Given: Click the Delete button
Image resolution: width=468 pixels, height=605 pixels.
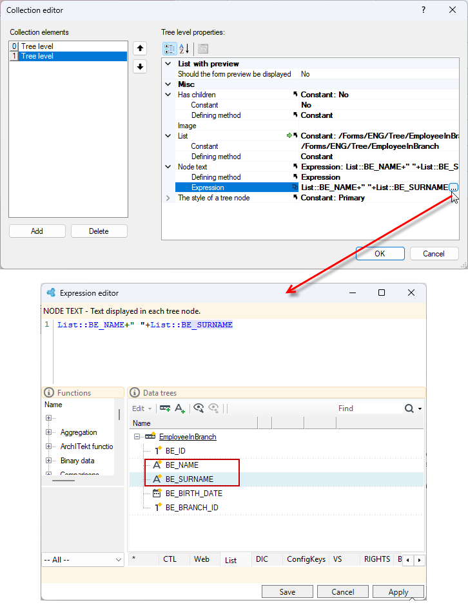Looking at the screenshot, I should click(99, 231).
